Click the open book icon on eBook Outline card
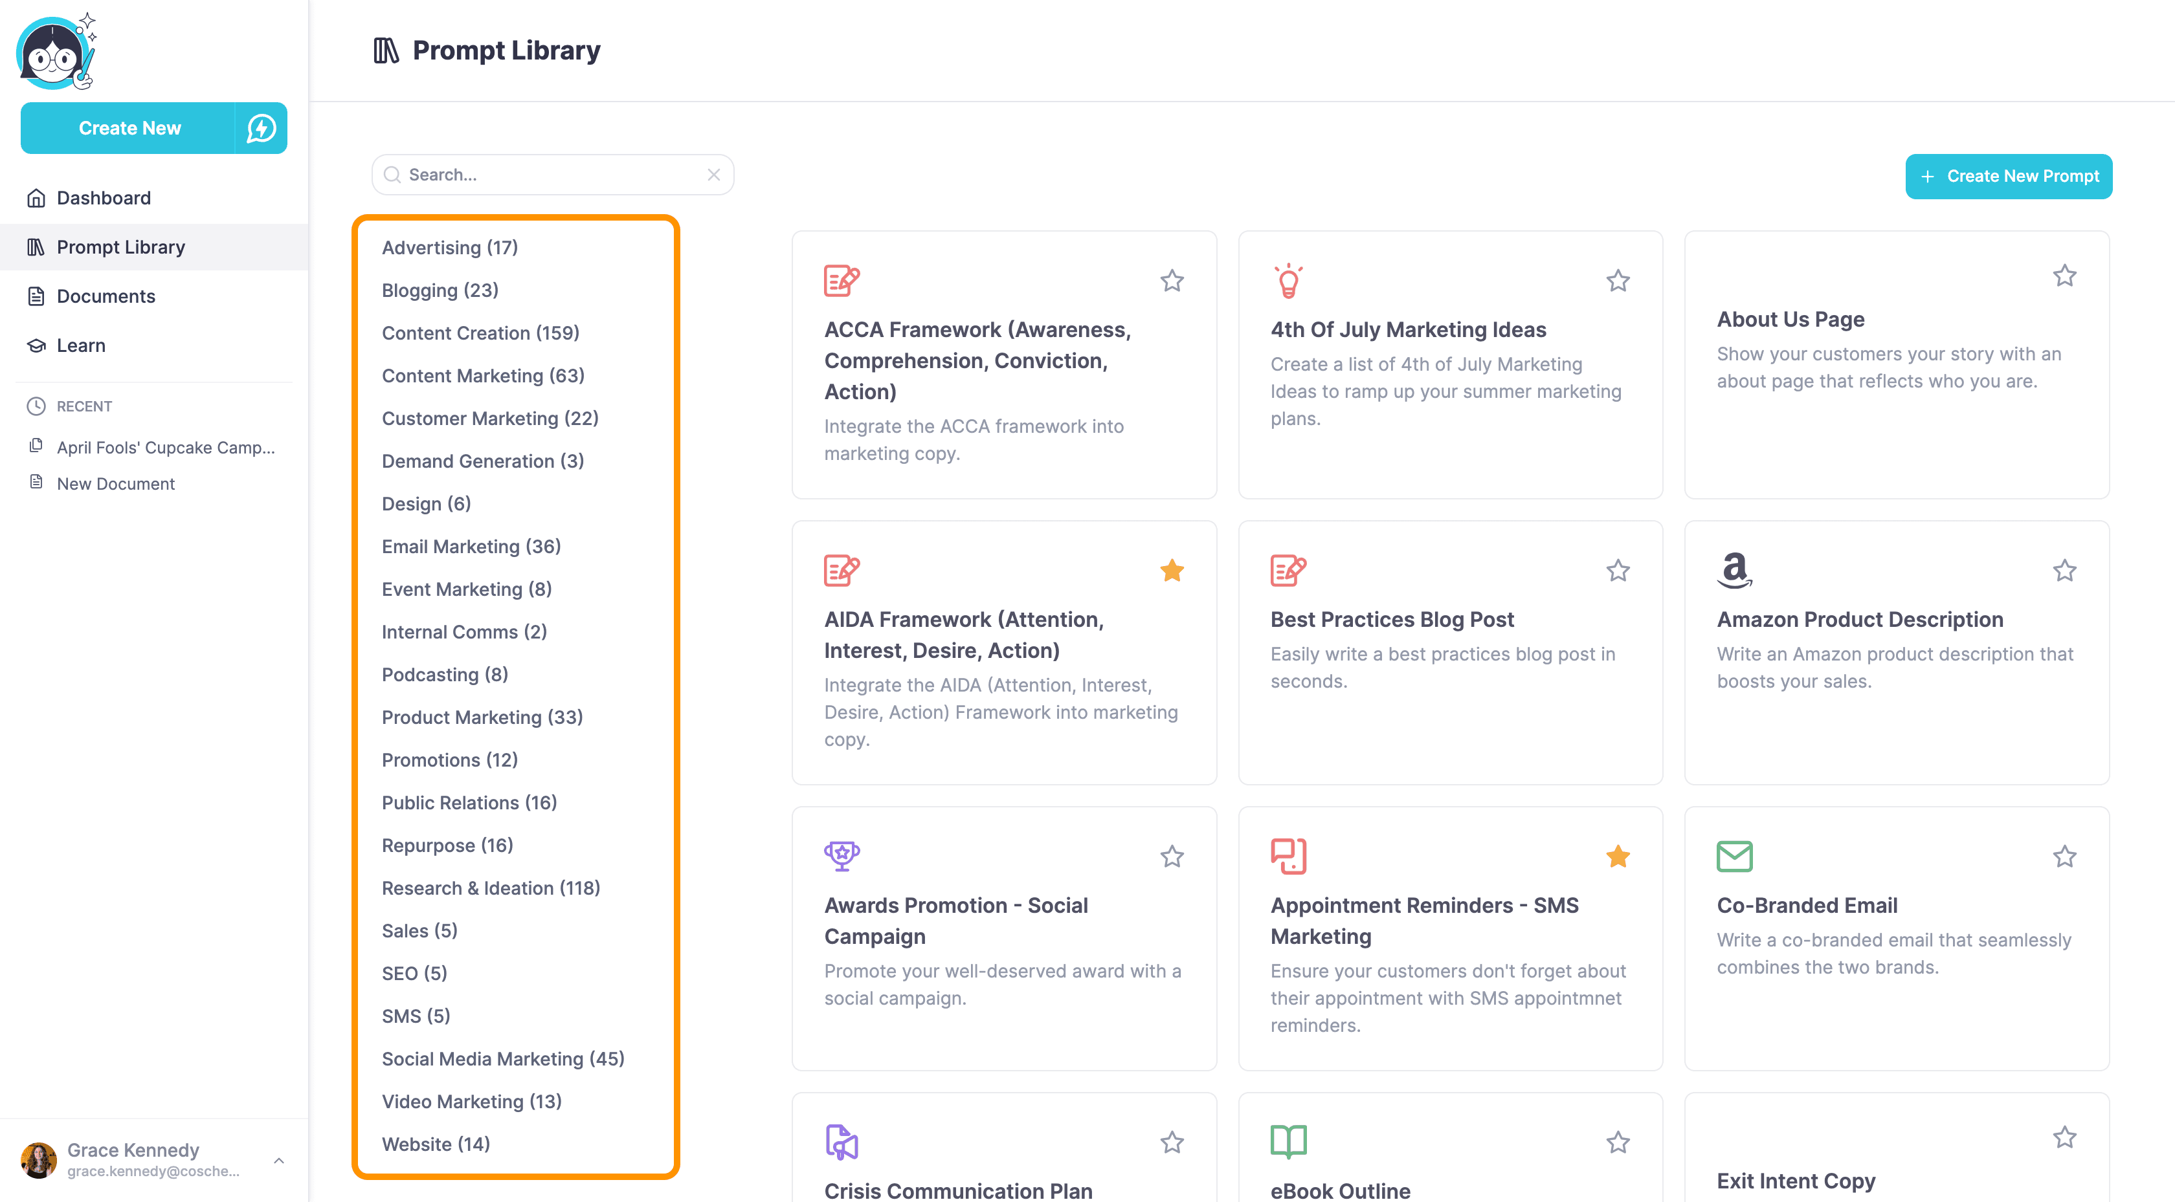The image size is (2175, 1202). [1288, 1141]
